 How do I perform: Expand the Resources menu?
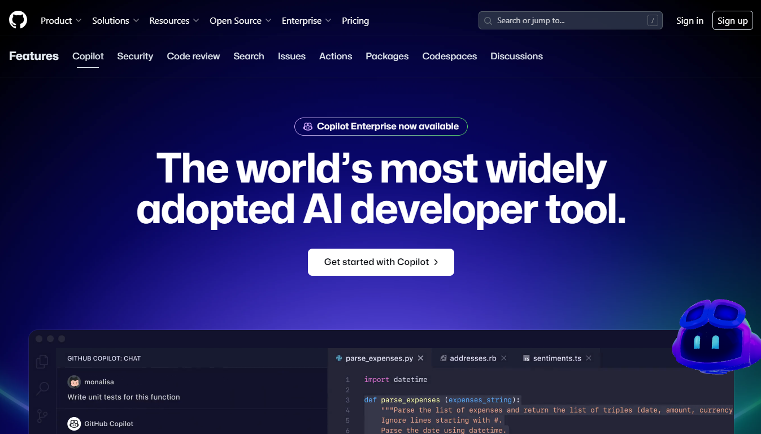point(174,21)
